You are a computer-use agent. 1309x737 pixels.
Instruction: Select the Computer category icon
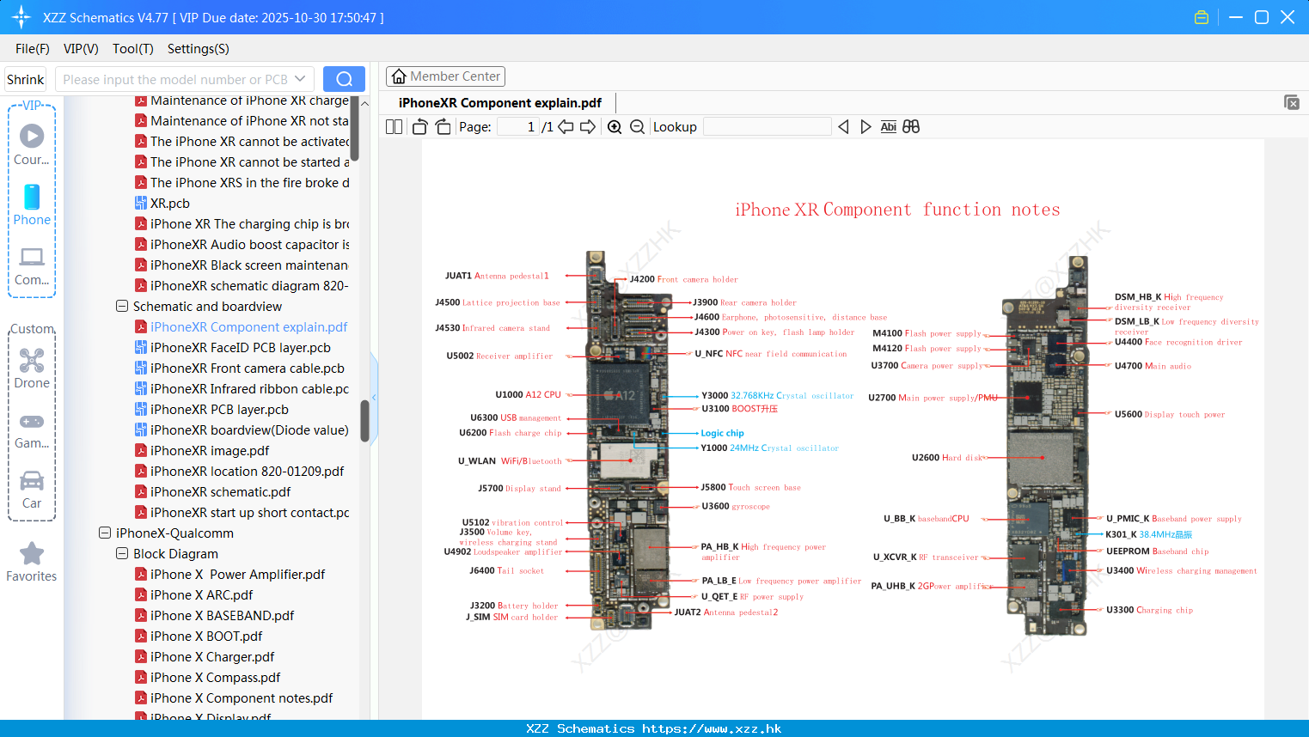coord(32,257)
